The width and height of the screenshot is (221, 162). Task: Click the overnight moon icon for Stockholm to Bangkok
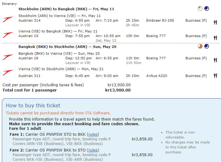(206, 9)
